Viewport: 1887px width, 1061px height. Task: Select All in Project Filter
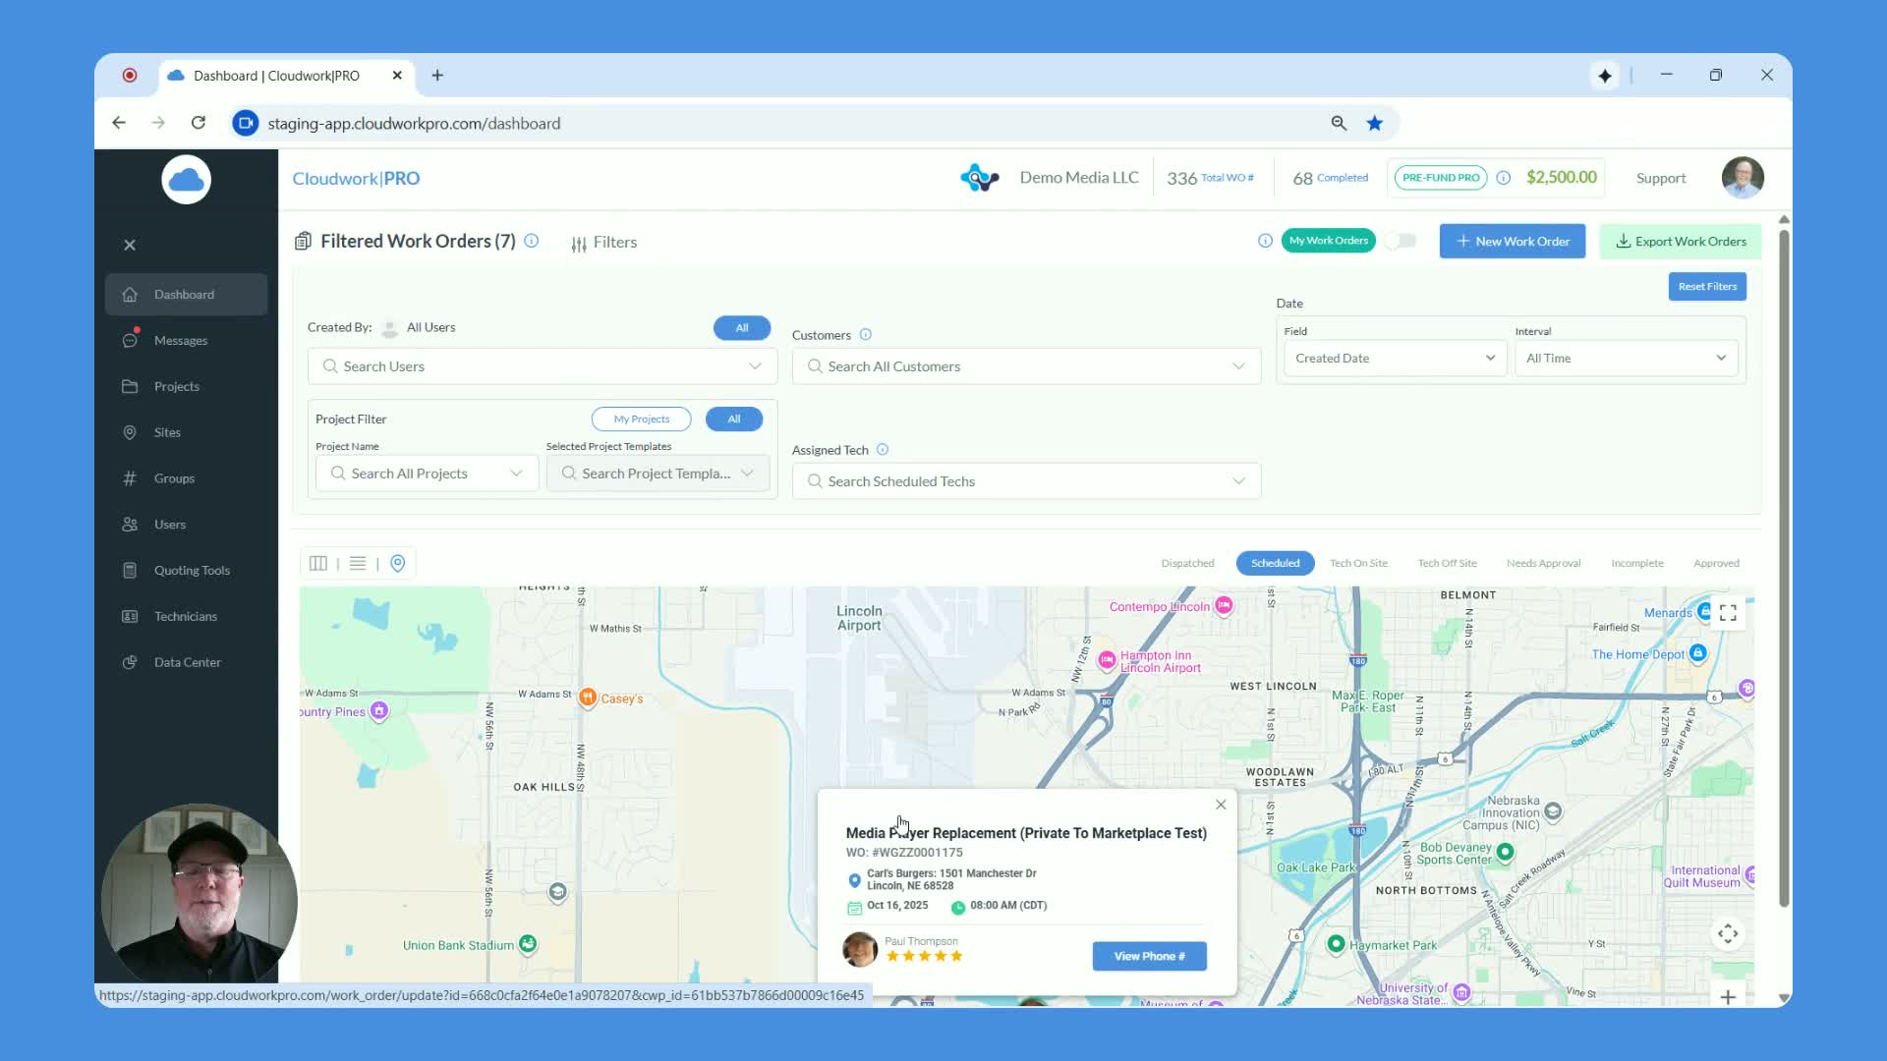coord(734,419)
